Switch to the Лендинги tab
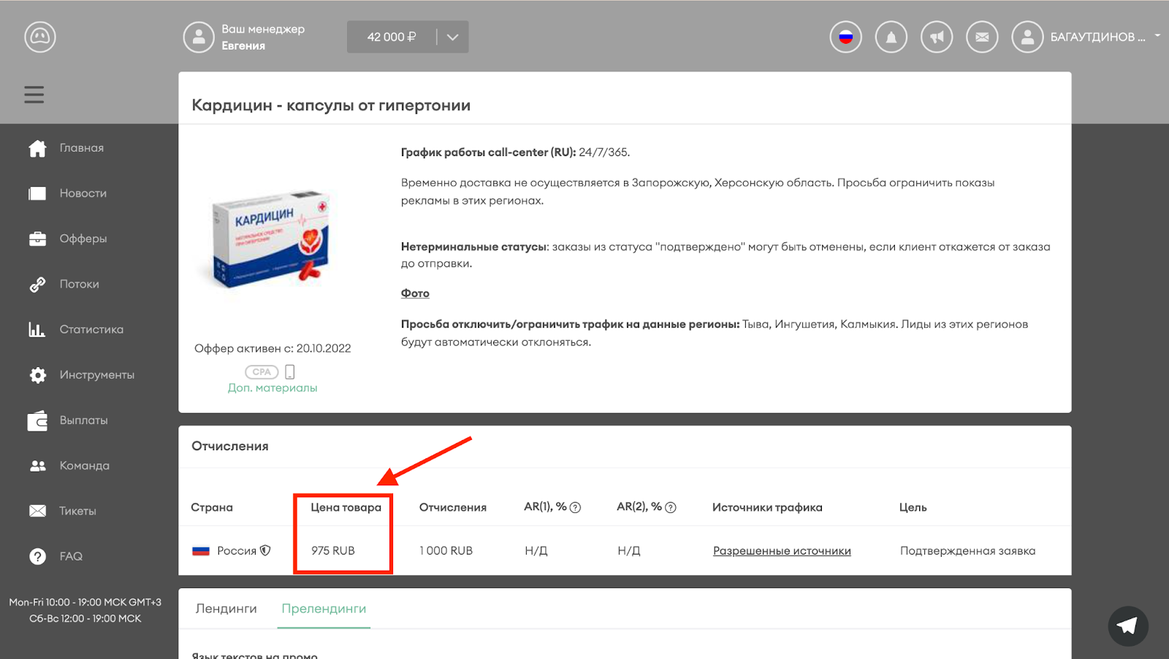This screenshot has width=1169, height=659. [x=226, y=609]
